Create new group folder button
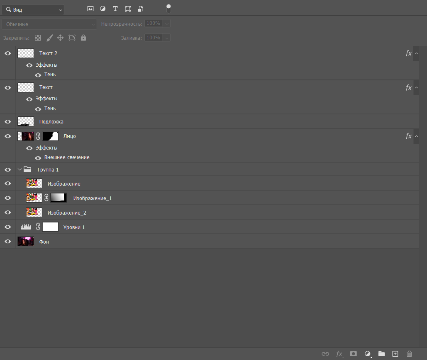 [381, 354]
